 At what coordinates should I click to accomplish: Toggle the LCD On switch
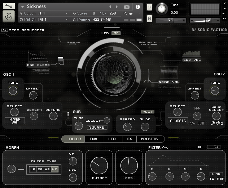(116, 33)
